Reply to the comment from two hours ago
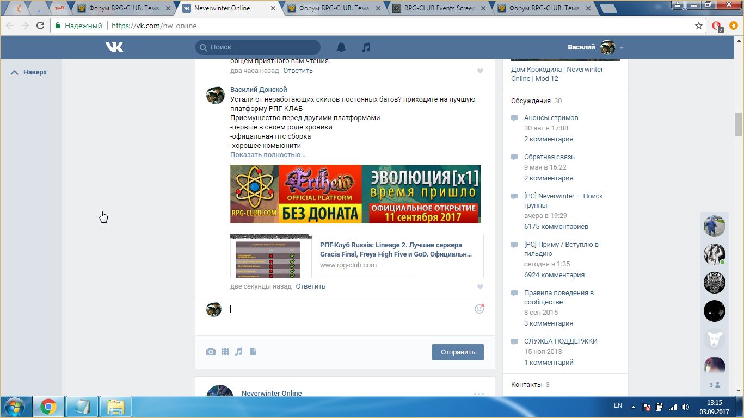Image resolution: width=744 pixels, height=418 pixels. coord(298,71)
